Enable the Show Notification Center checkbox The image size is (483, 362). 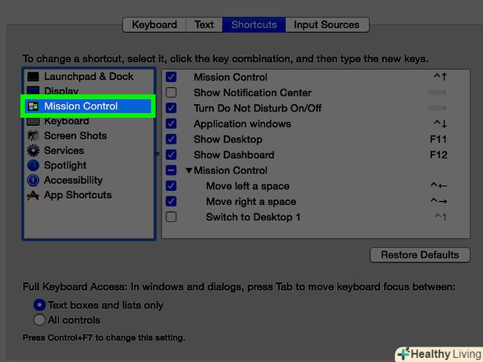(171, 93)
